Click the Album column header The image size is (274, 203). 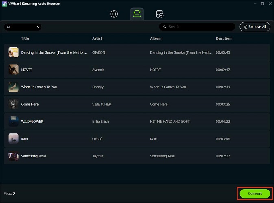click(x=156, y=39)
